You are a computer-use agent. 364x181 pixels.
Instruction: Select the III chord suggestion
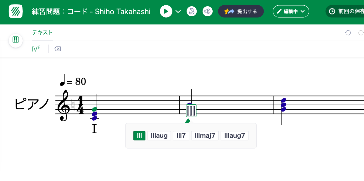(x=139, y=136)
